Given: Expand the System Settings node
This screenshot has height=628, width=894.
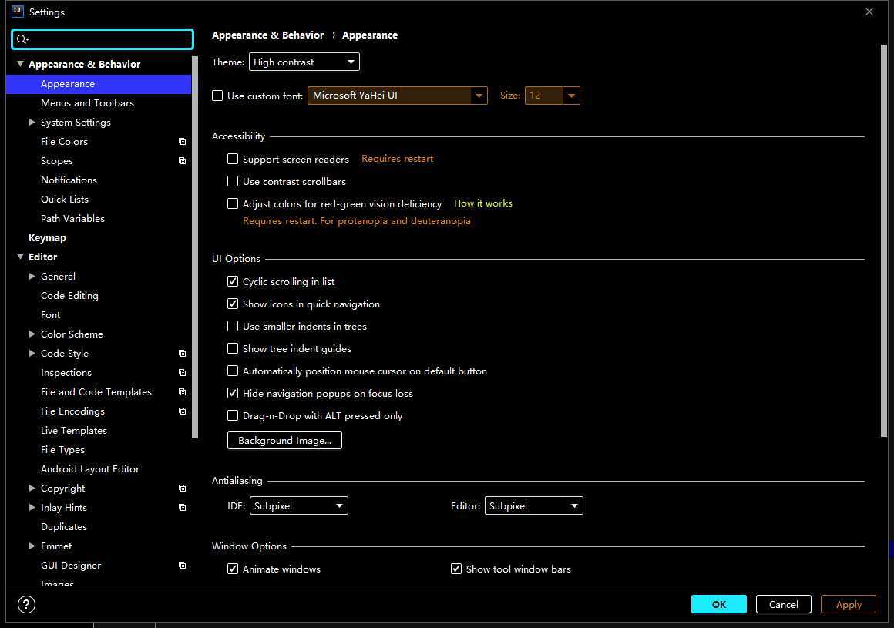Looking at the screenshot, I should click(32, 122).
